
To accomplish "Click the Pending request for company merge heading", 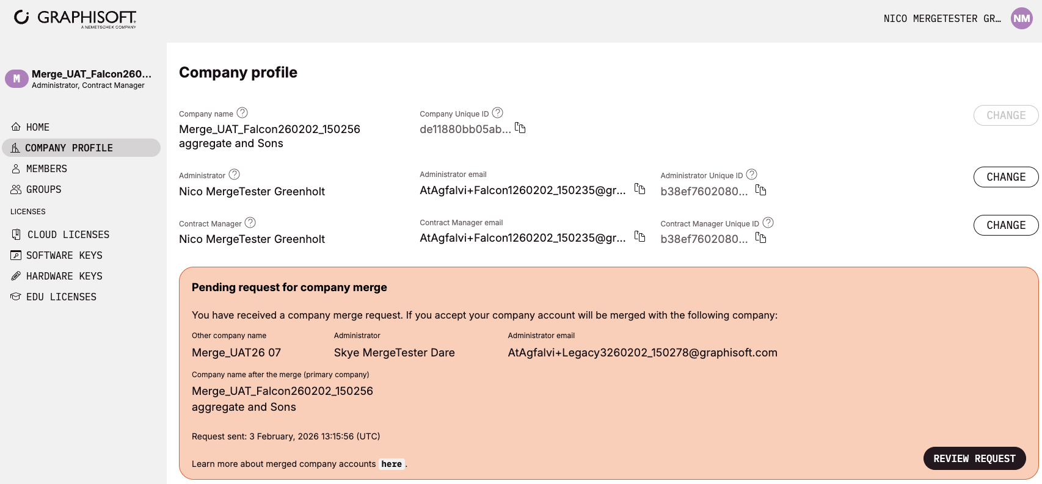I will 290,287.
